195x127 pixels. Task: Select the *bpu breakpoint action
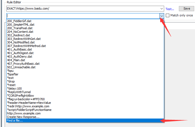click(x=10, y=71)
